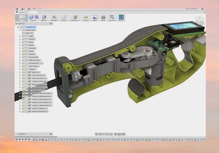This screenshot has height=153, width=220.
Task: Collapse the Sawzall v17 root node
Action: point(18,27)
